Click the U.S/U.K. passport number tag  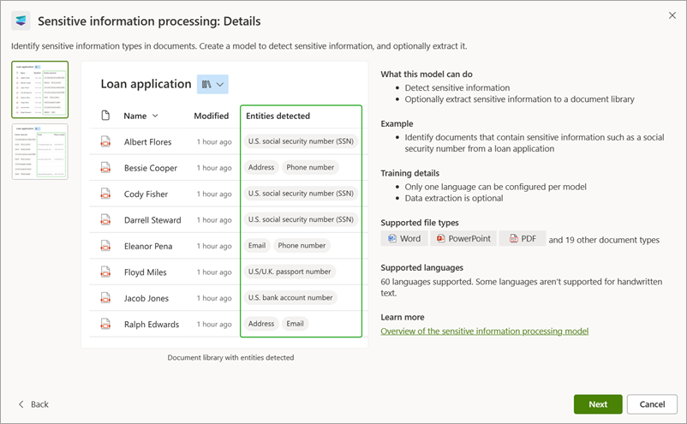click(290, 272)
